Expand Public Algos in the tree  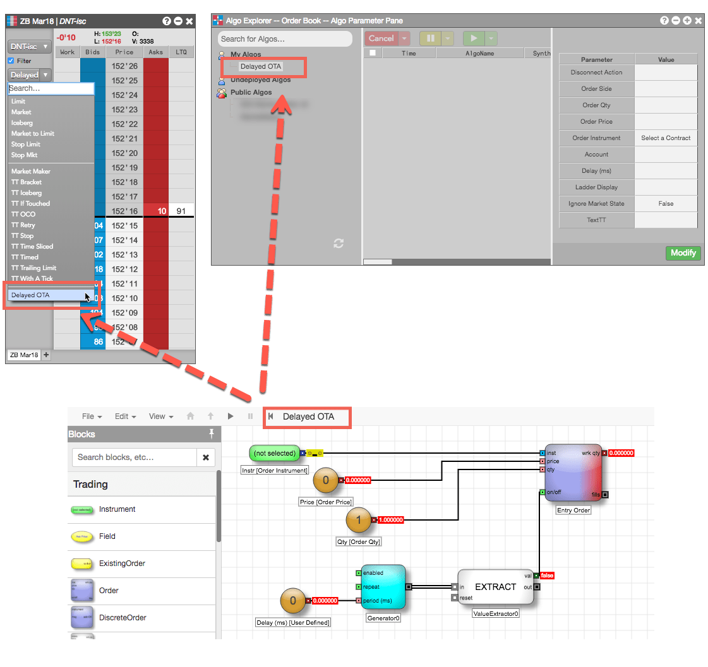point(251,92)
